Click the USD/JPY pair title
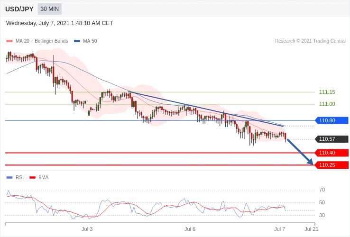The height and width of the screenshot is (237, 350). [x=19, y=9]
